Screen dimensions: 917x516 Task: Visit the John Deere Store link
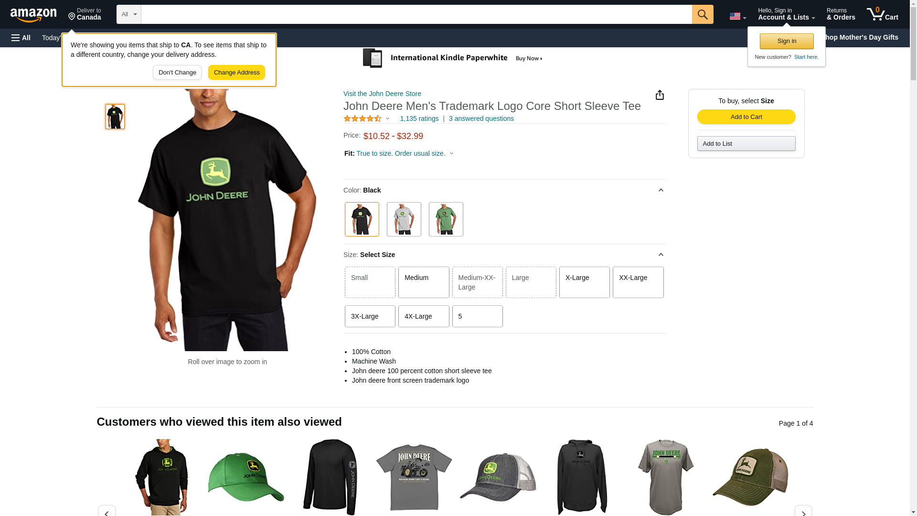[x=382, y=94]
